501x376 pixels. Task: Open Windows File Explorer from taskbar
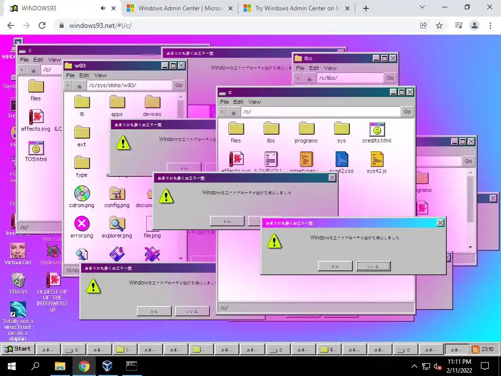click(x=60, y=366)
